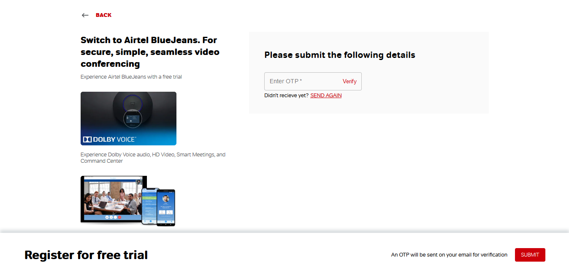
Task: Submit the form with the red SUBMIT button
Action: pyautogui.click(x=530, y=255)
